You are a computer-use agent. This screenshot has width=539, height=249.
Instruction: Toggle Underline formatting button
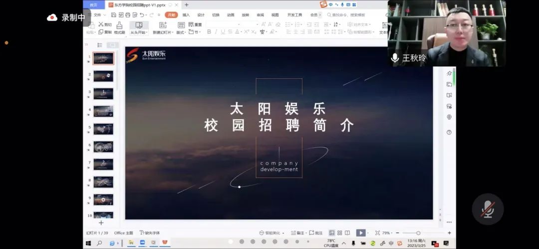click(x=223, y=31)
